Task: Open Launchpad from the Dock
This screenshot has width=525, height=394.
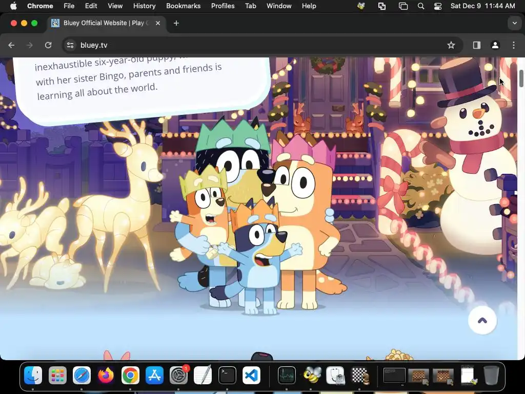Action: pyautogui.click(x=57, y=375)
